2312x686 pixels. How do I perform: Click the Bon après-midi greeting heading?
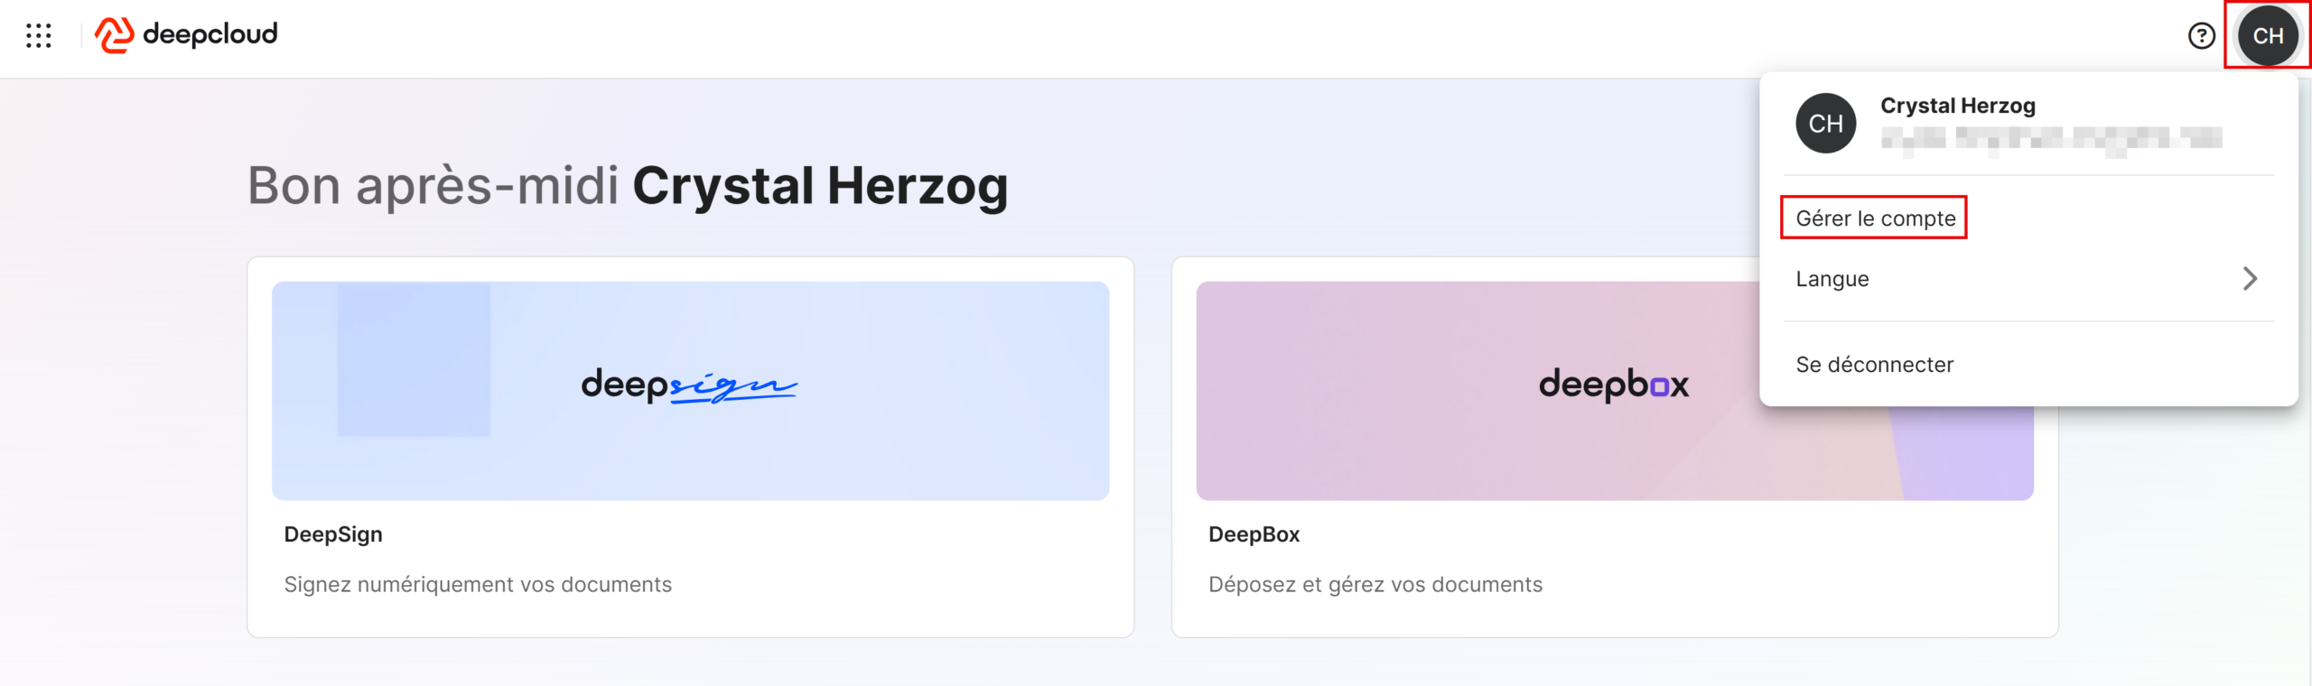coord(627,186)
